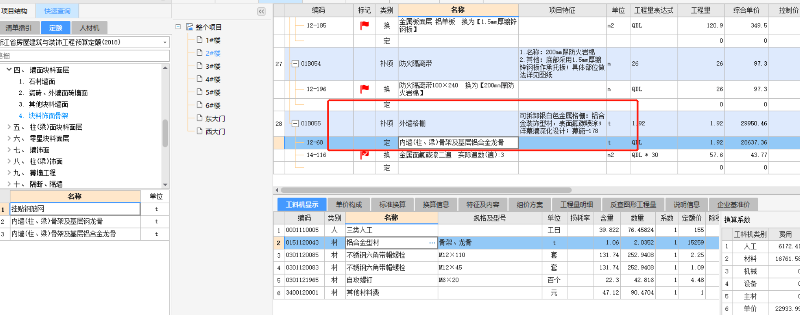Switch to the 快速查询 tab
The width and height of the screenshot is (800, 315).
(x=57, y=11)
